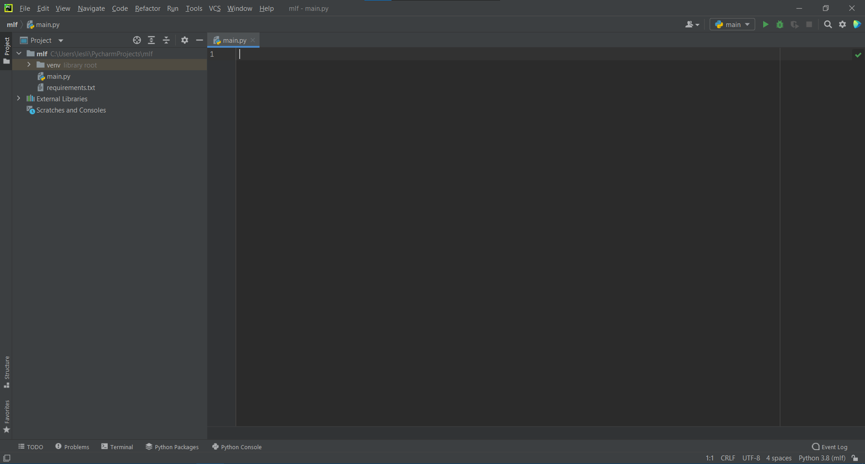Open the Tools menu
This screenshot has height=464, width=865.
point(194,9)
